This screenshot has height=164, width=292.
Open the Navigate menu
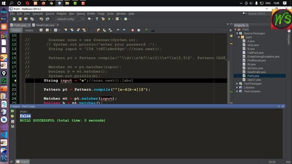[x=37, y=14]
